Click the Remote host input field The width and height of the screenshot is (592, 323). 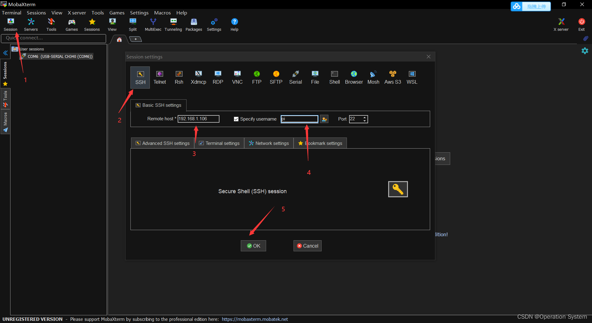coord(199,119)
